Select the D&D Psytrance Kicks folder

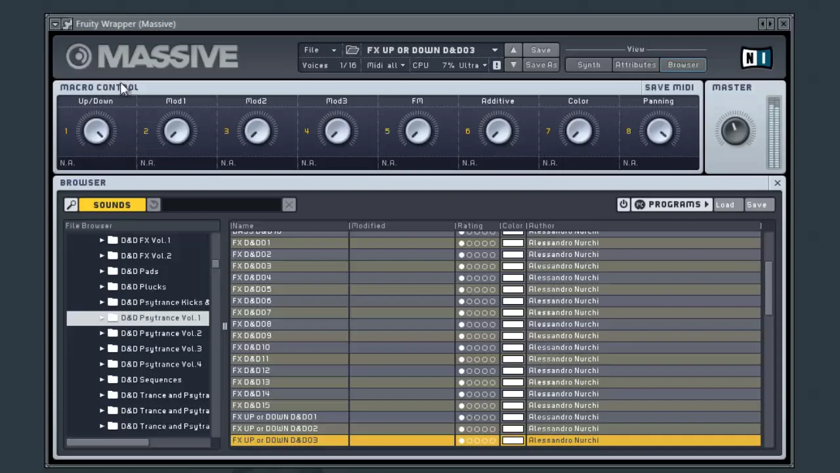pos(165,302)
